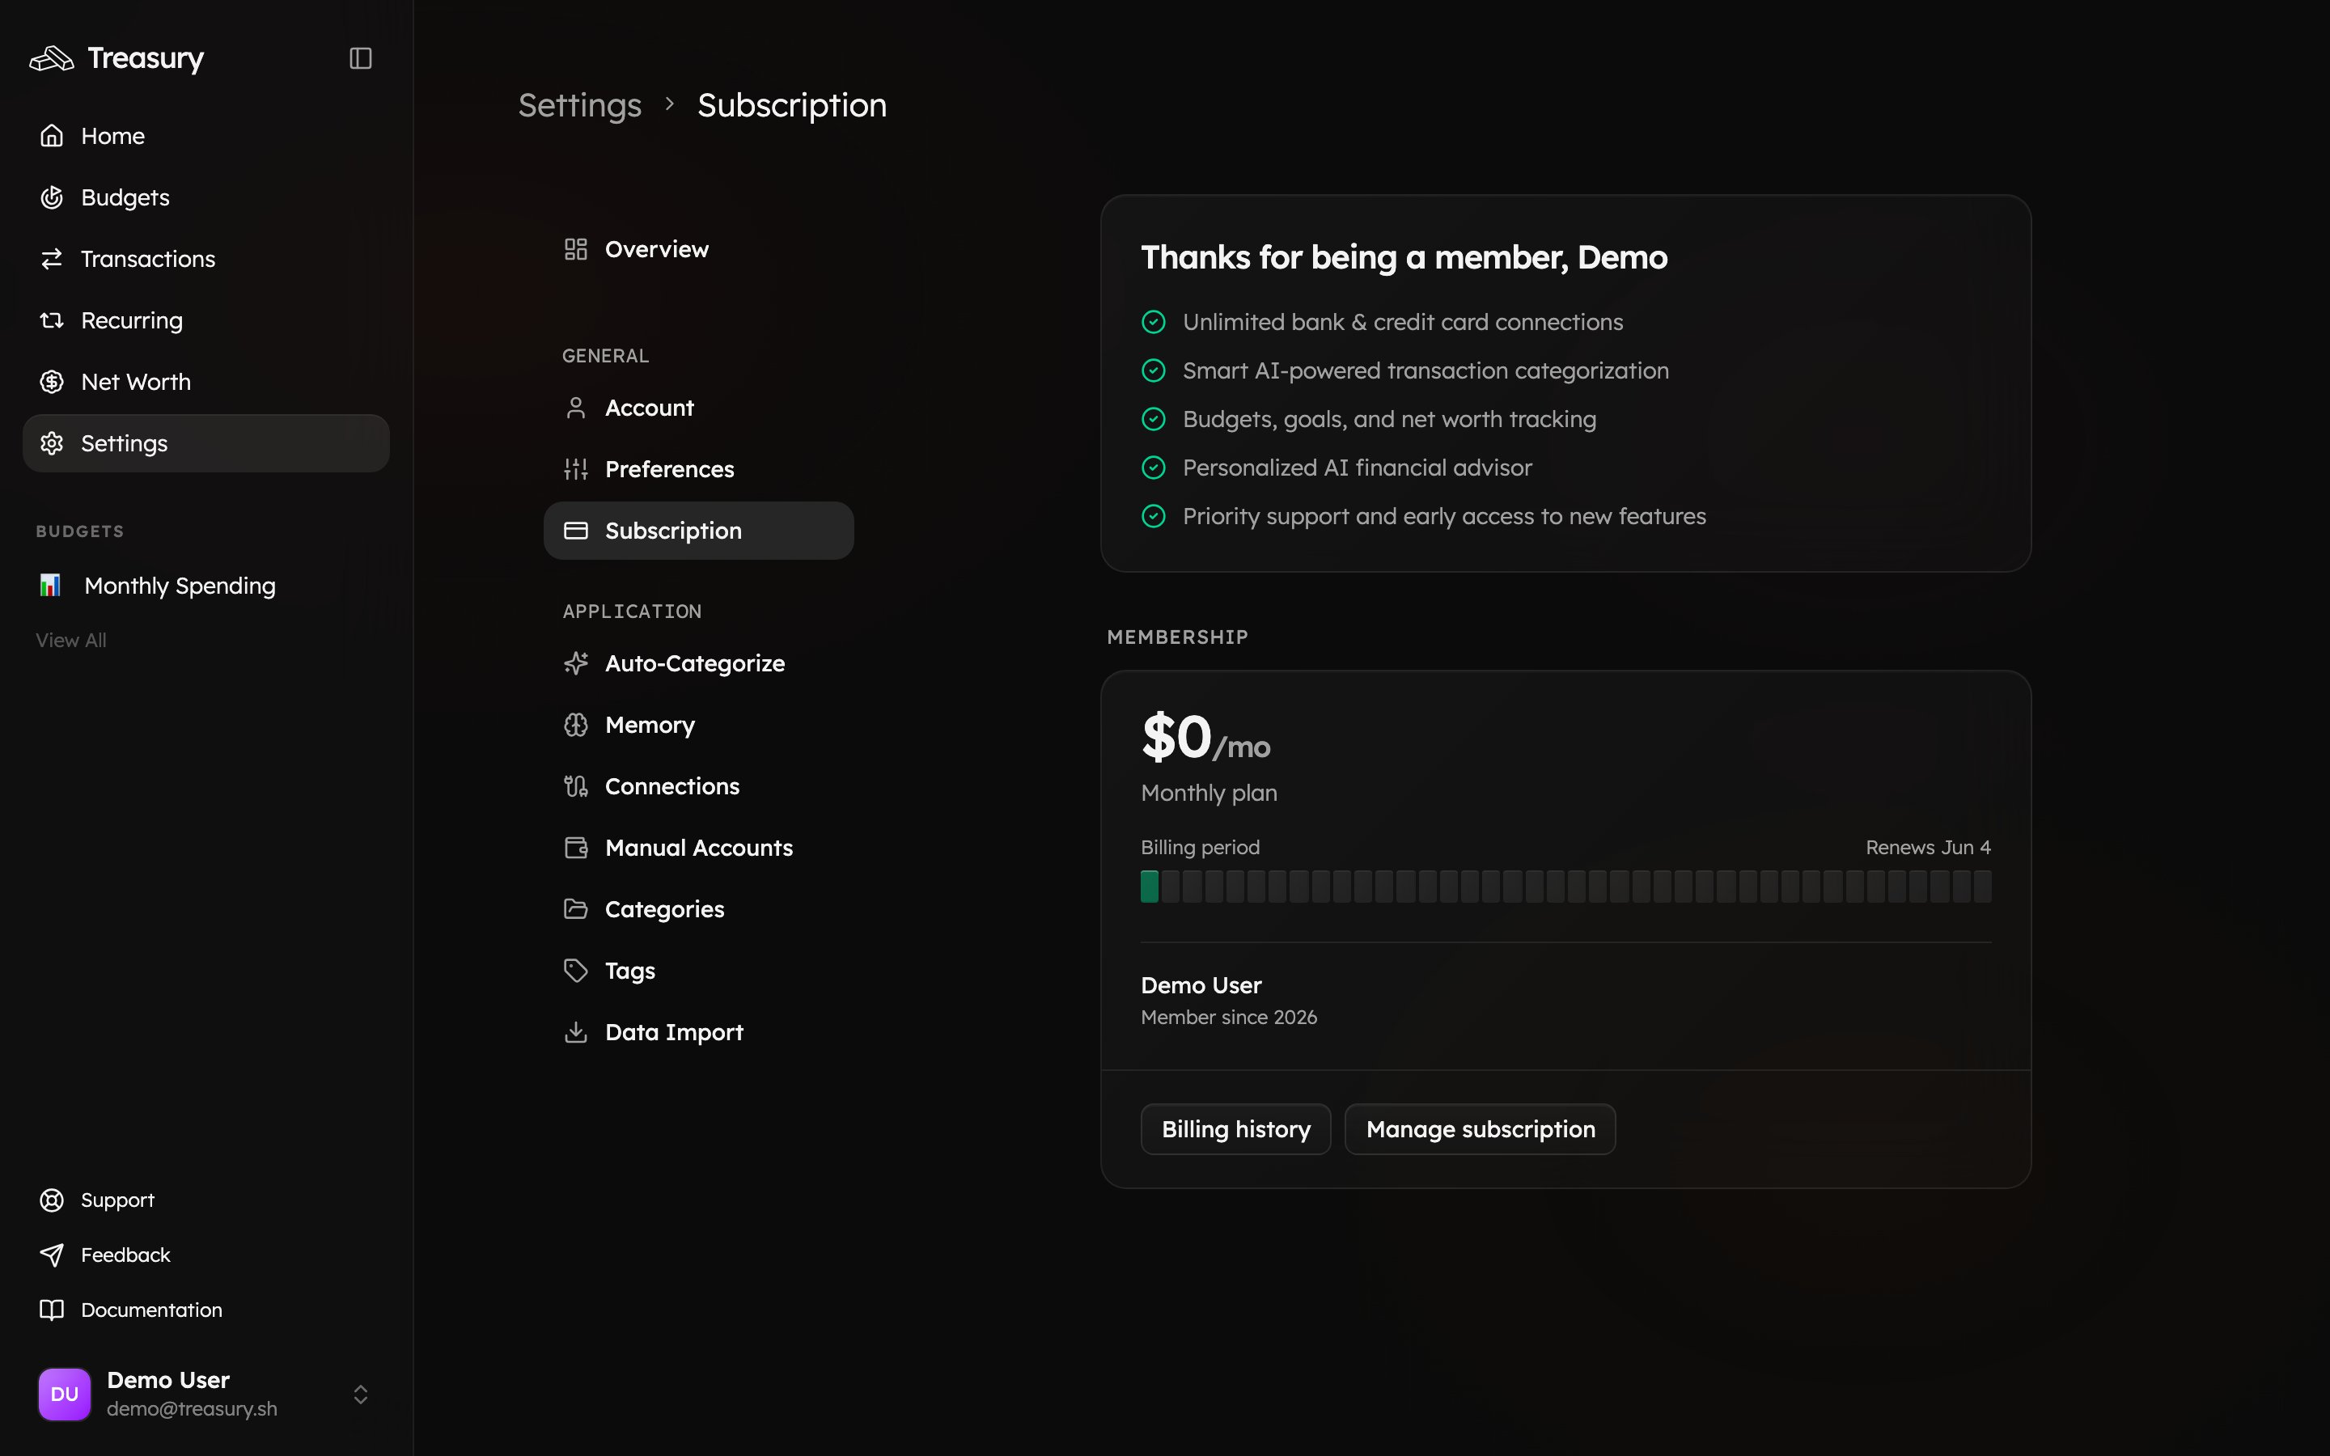Click the Overview grid icon
The height and width of the screenshot is (1456, 2330).
[576, 249]
